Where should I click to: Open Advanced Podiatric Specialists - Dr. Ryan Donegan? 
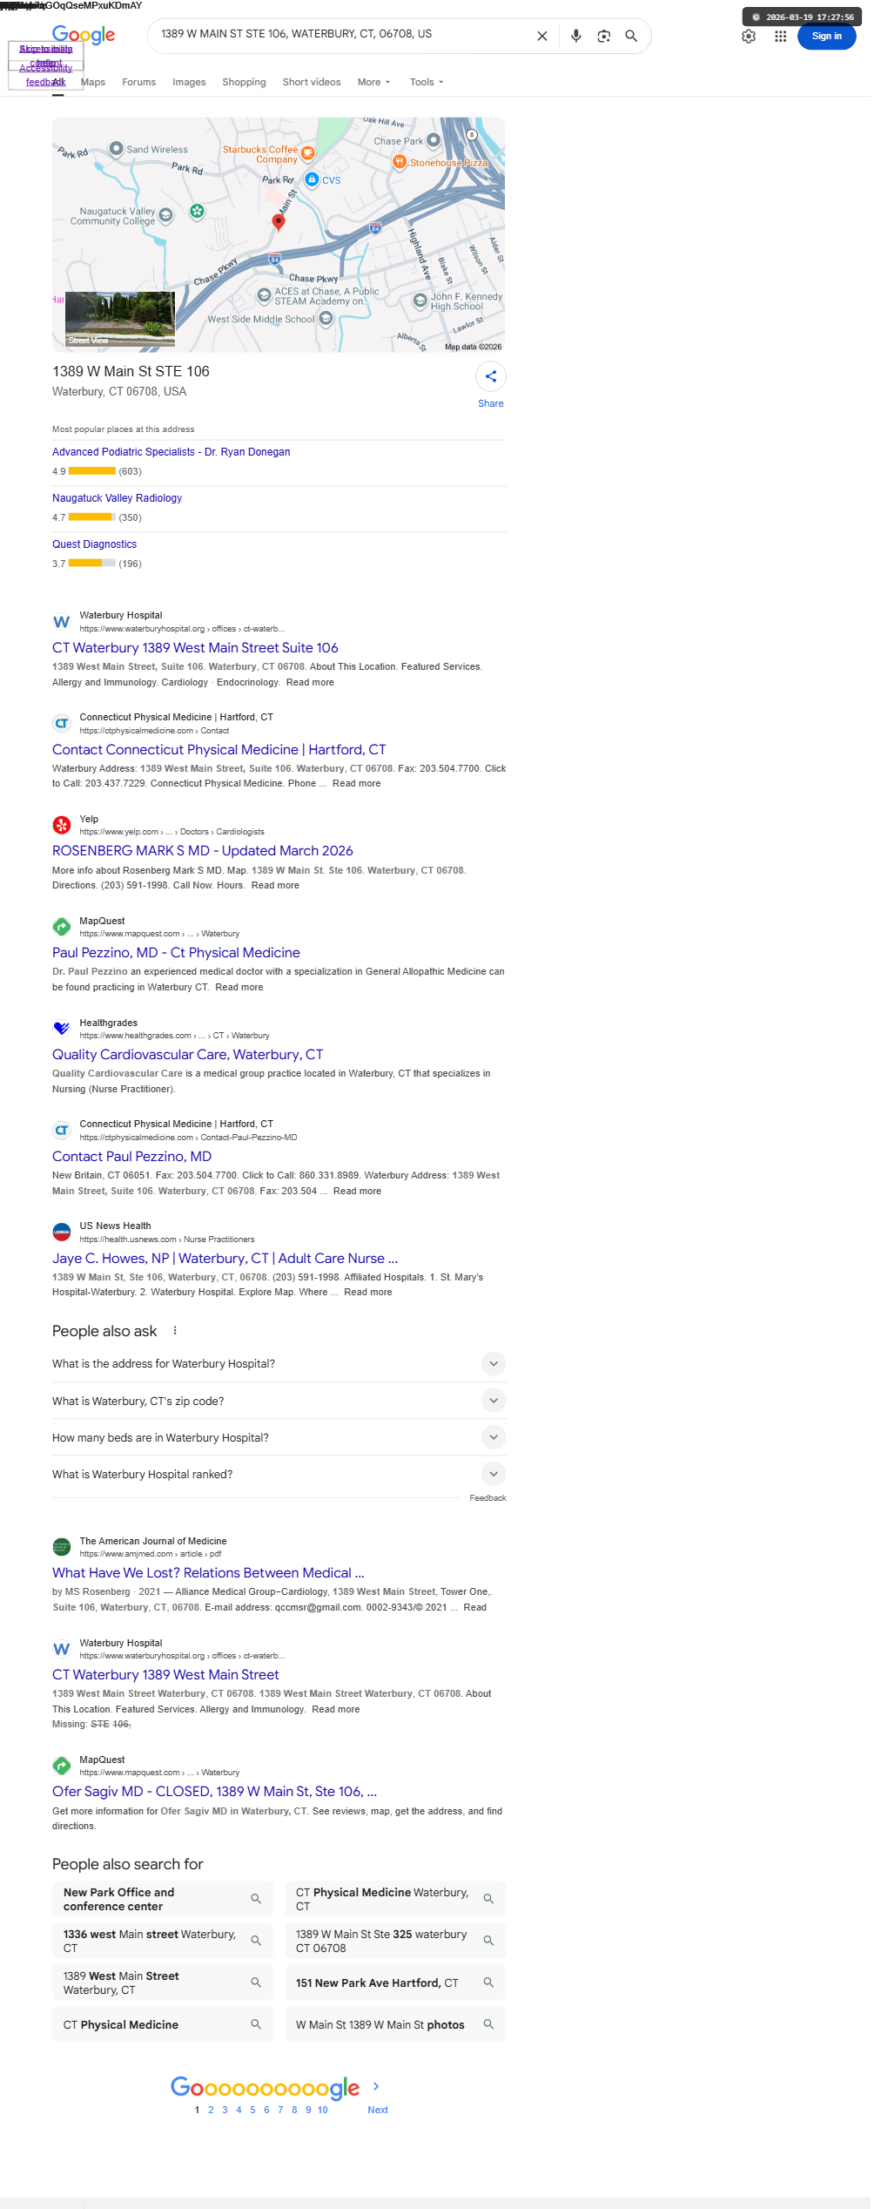(x=171, y=452)
